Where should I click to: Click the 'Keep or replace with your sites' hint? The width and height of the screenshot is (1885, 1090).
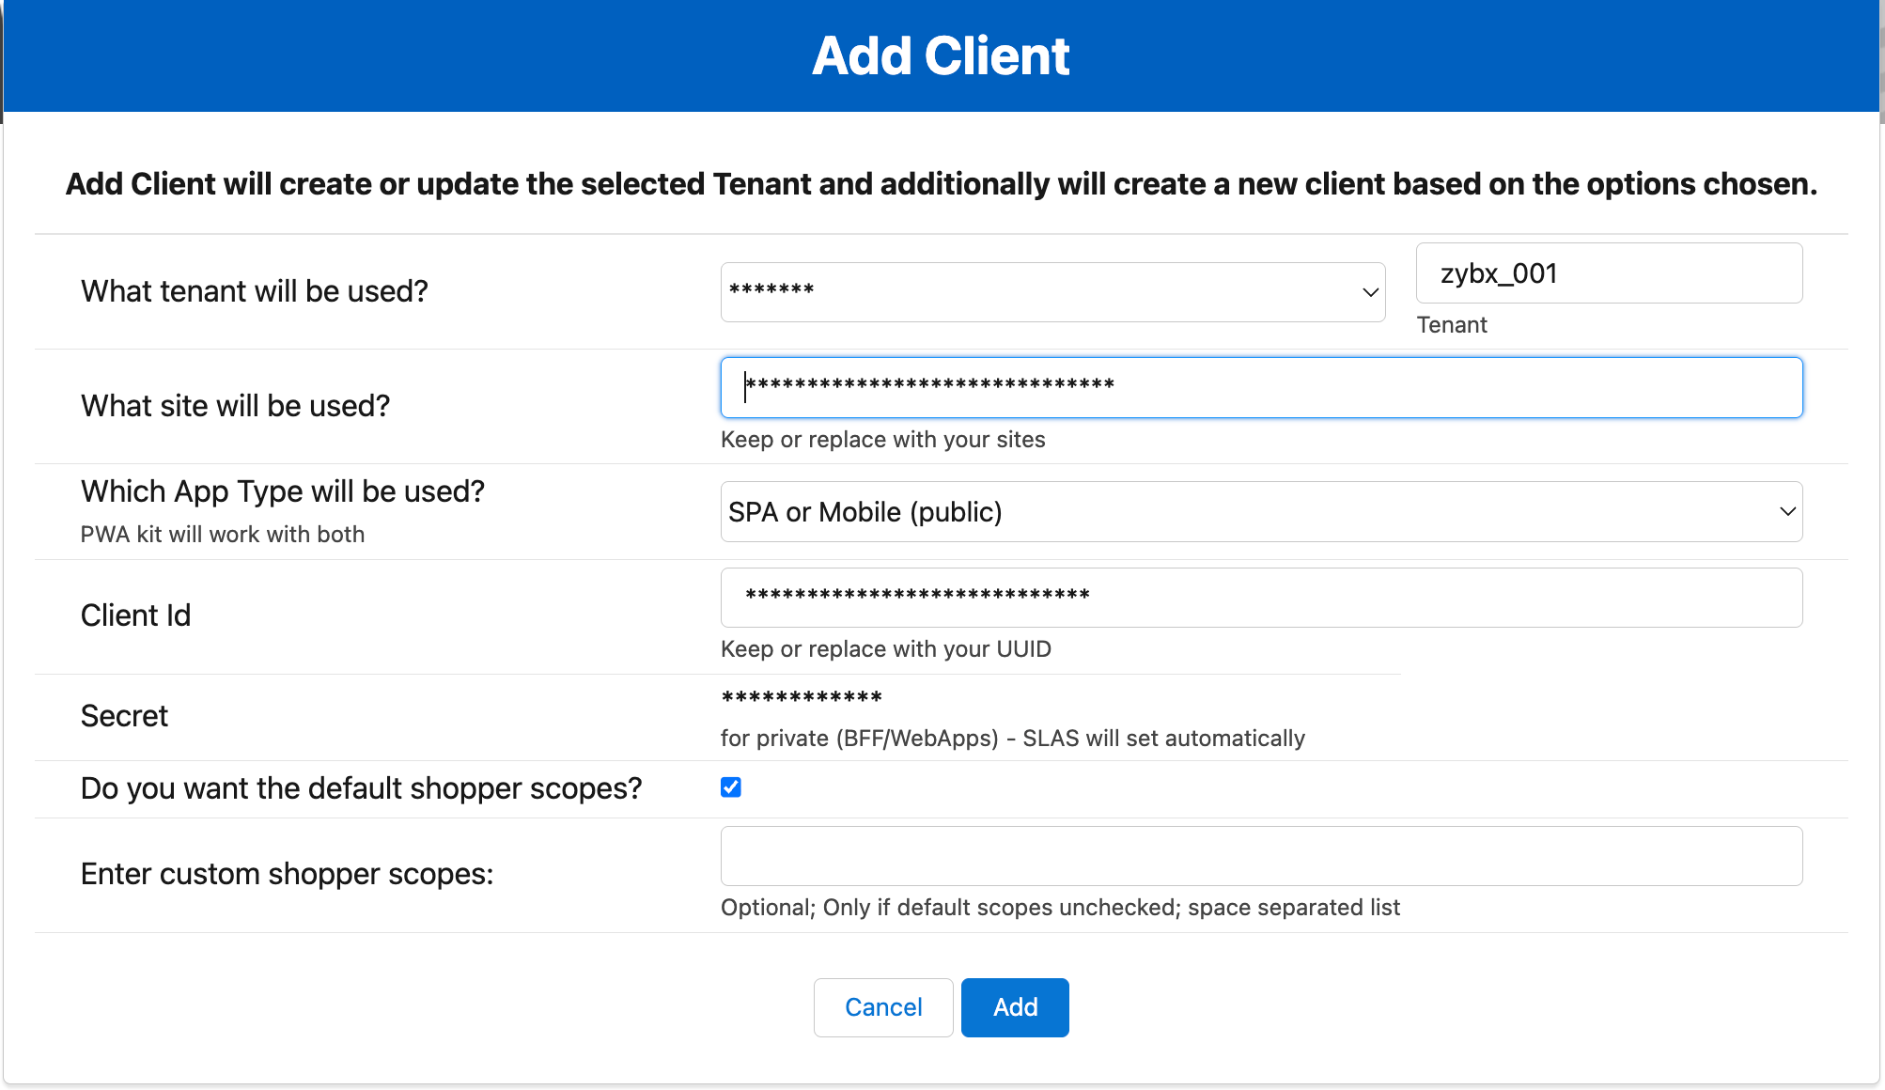[882, 439]
